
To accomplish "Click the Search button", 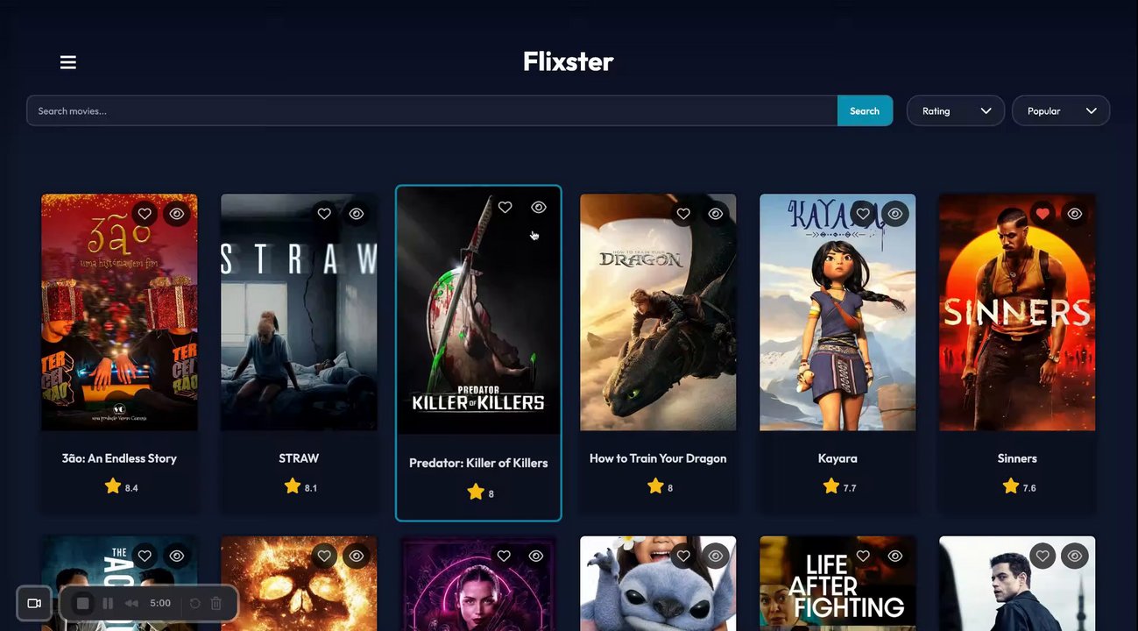I will 865,111.
